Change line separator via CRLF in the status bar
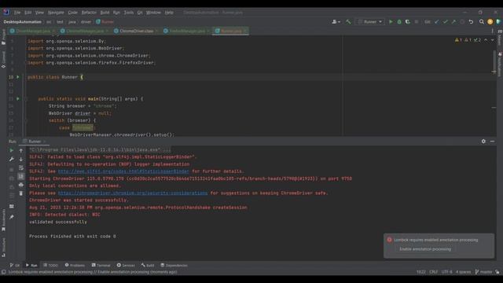 (433, 272)
